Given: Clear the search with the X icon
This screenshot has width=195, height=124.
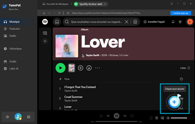Looking at the screenshot, I should 126,22.
